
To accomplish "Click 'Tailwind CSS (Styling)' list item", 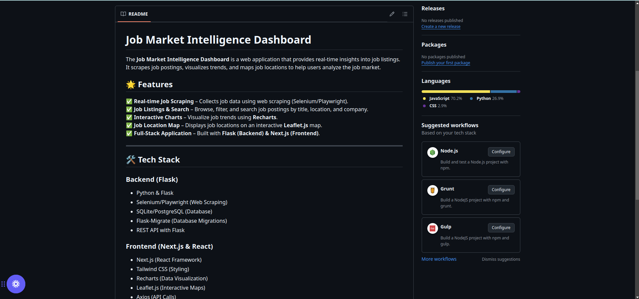I will [x=163, y=269].
